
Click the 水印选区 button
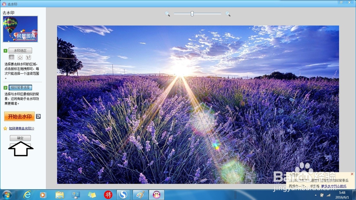point(20,51)
